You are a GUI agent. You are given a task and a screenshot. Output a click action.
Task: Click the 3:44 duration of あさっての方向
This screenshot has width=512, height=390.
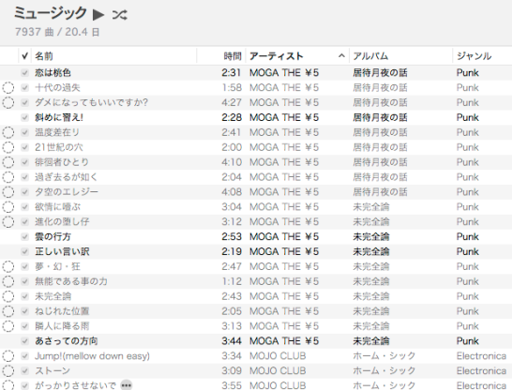[232, 341]
